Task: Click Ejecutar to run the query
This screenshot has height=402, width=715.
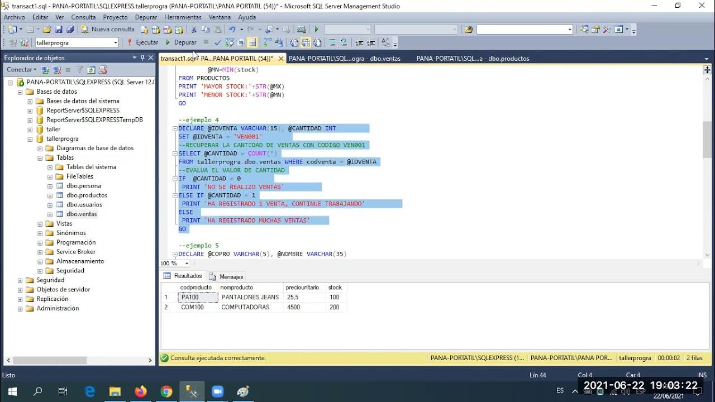Action: [x=142, y=42]
